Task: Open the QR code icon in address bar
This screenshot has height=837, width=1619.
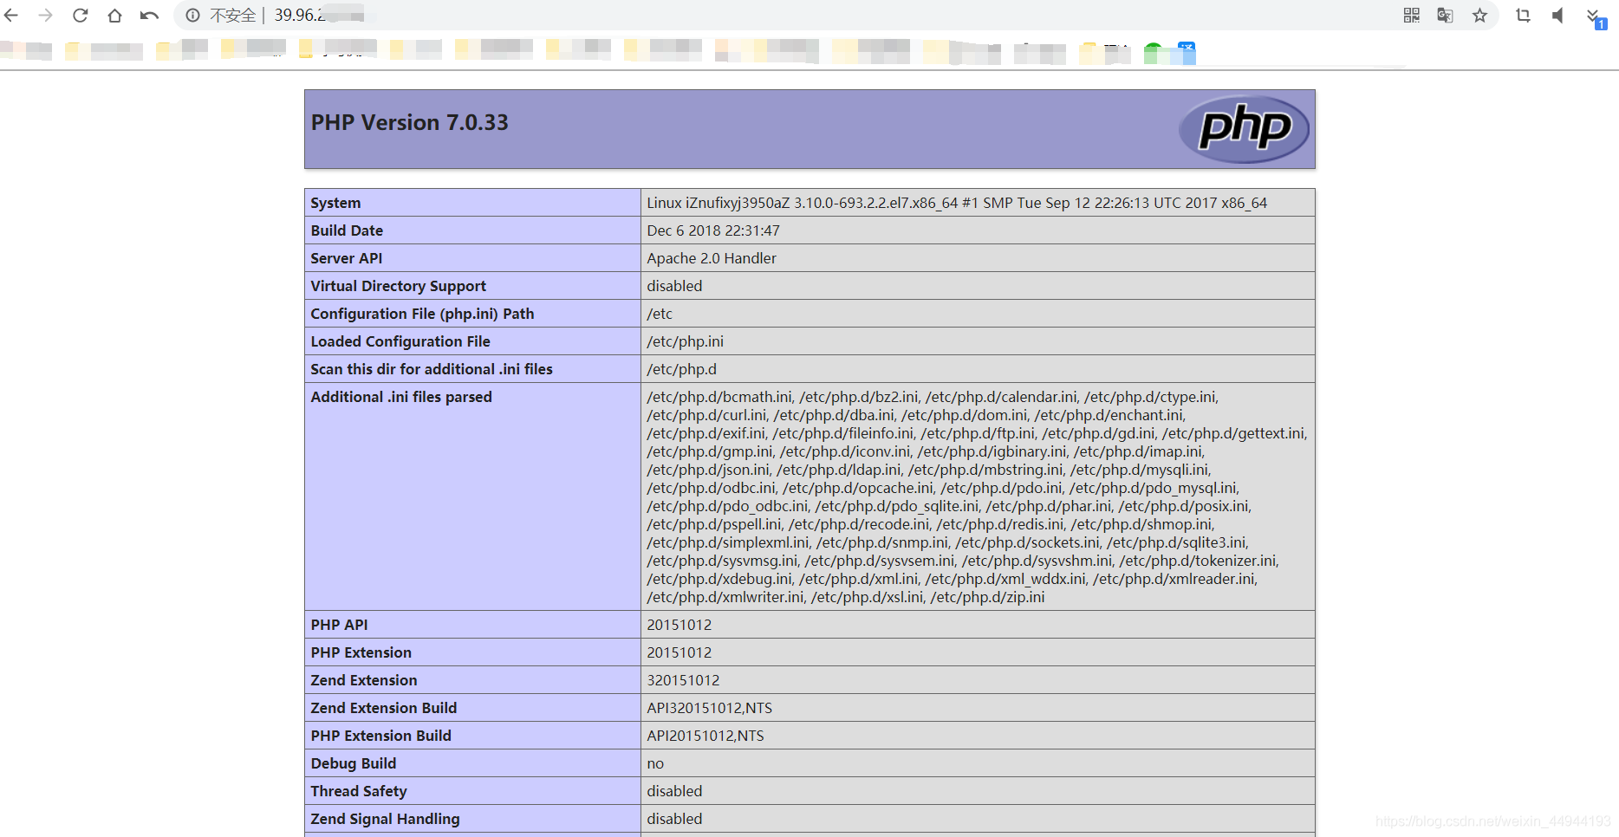Action: [1412, 16]
